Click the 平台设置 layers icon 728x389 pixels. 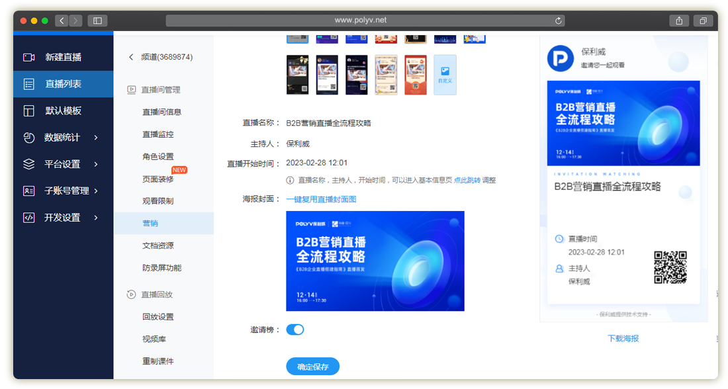click(28, 164)
